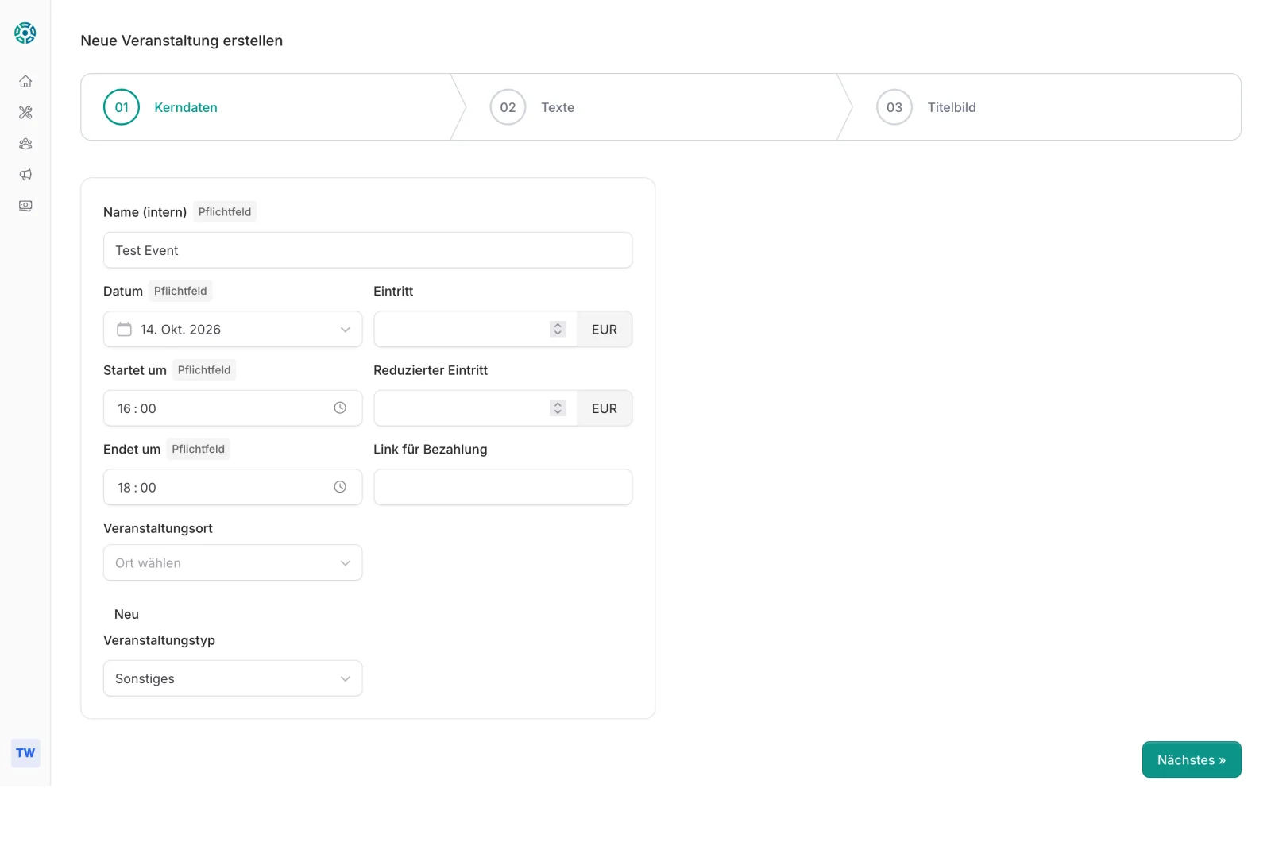The width and height of the screenshot is (1271, 850).
Task: Click the TW user avatar
Action: pos(25,752)
